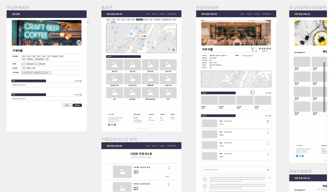This screenshot has height=192, width=331.
Task: Click the vertical scrollbar handle on right
Action: [324, 87]
